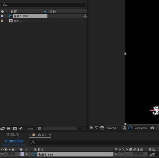Close the 合成1 timeline tab
This screenshot has width=159, height=158.
[29, 135]
